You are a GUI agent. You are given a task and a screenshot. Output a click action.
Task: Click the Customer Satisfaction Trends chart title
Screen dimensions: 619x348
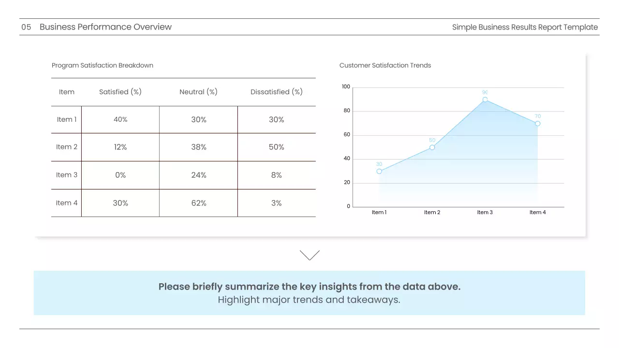(385, 65)
